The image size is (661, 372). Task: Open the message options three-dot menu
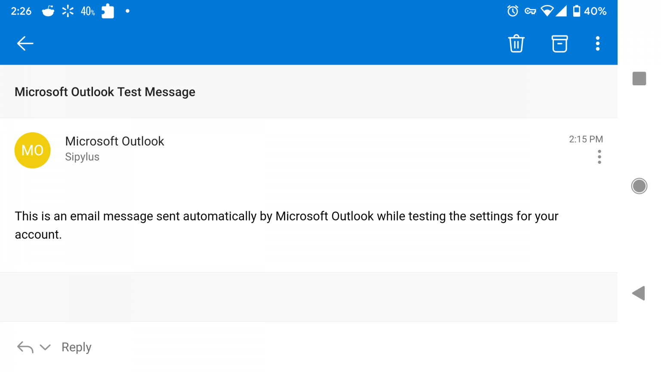point(599,157)
